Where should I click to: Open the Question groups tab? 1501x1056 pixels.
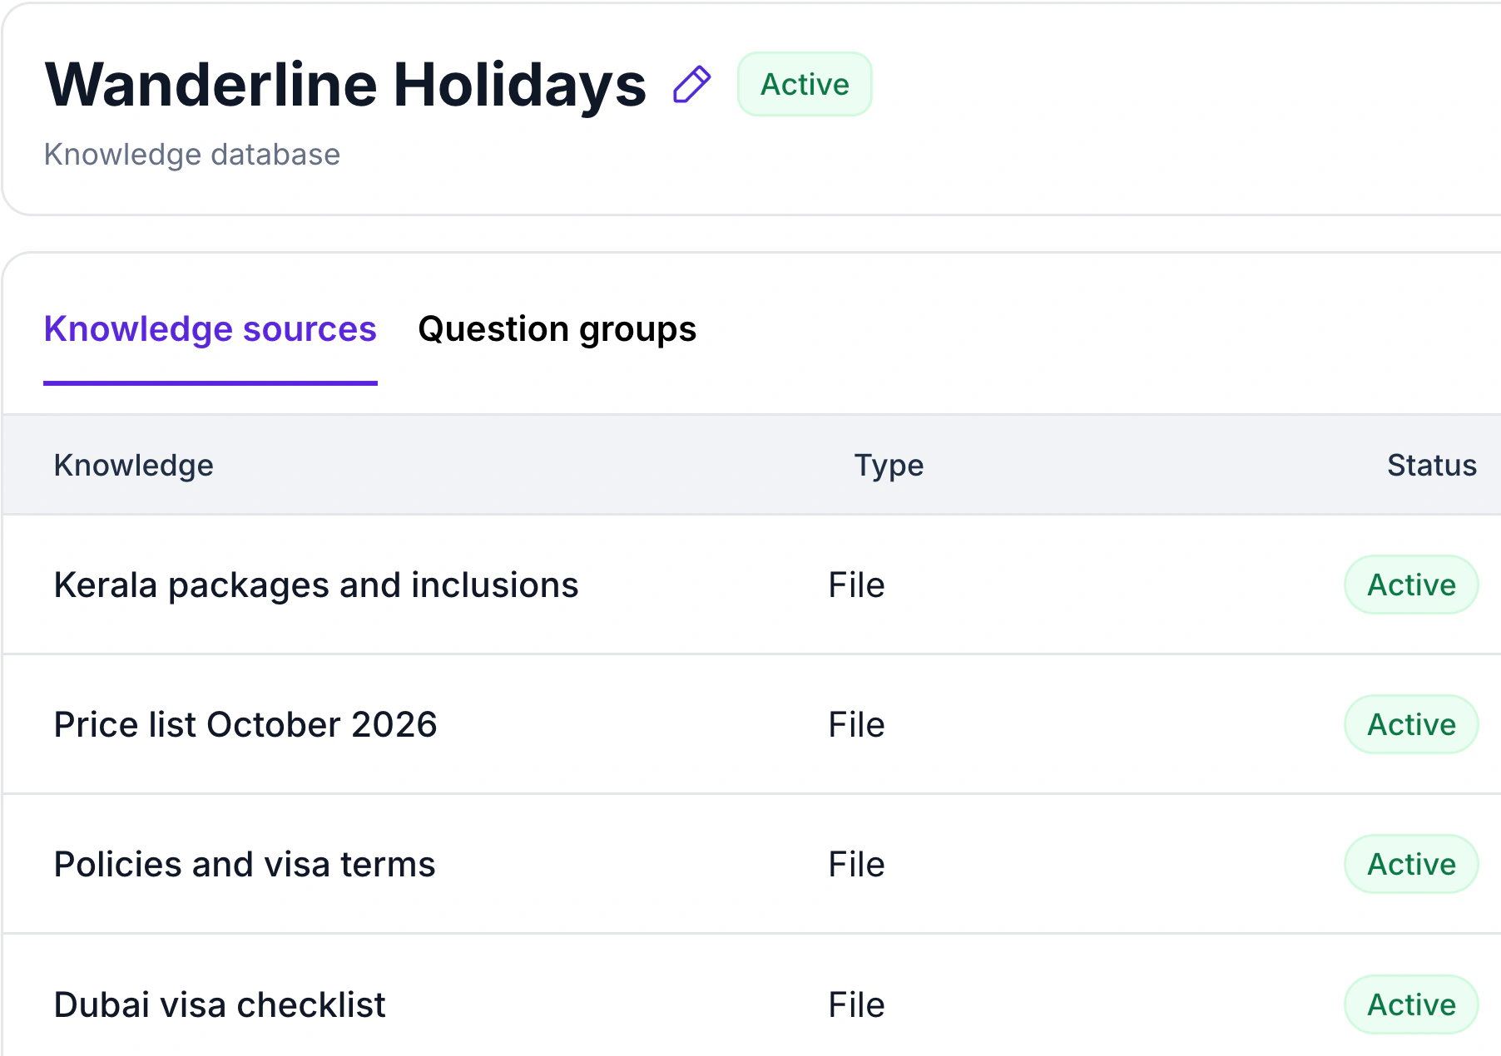point(557,329)
